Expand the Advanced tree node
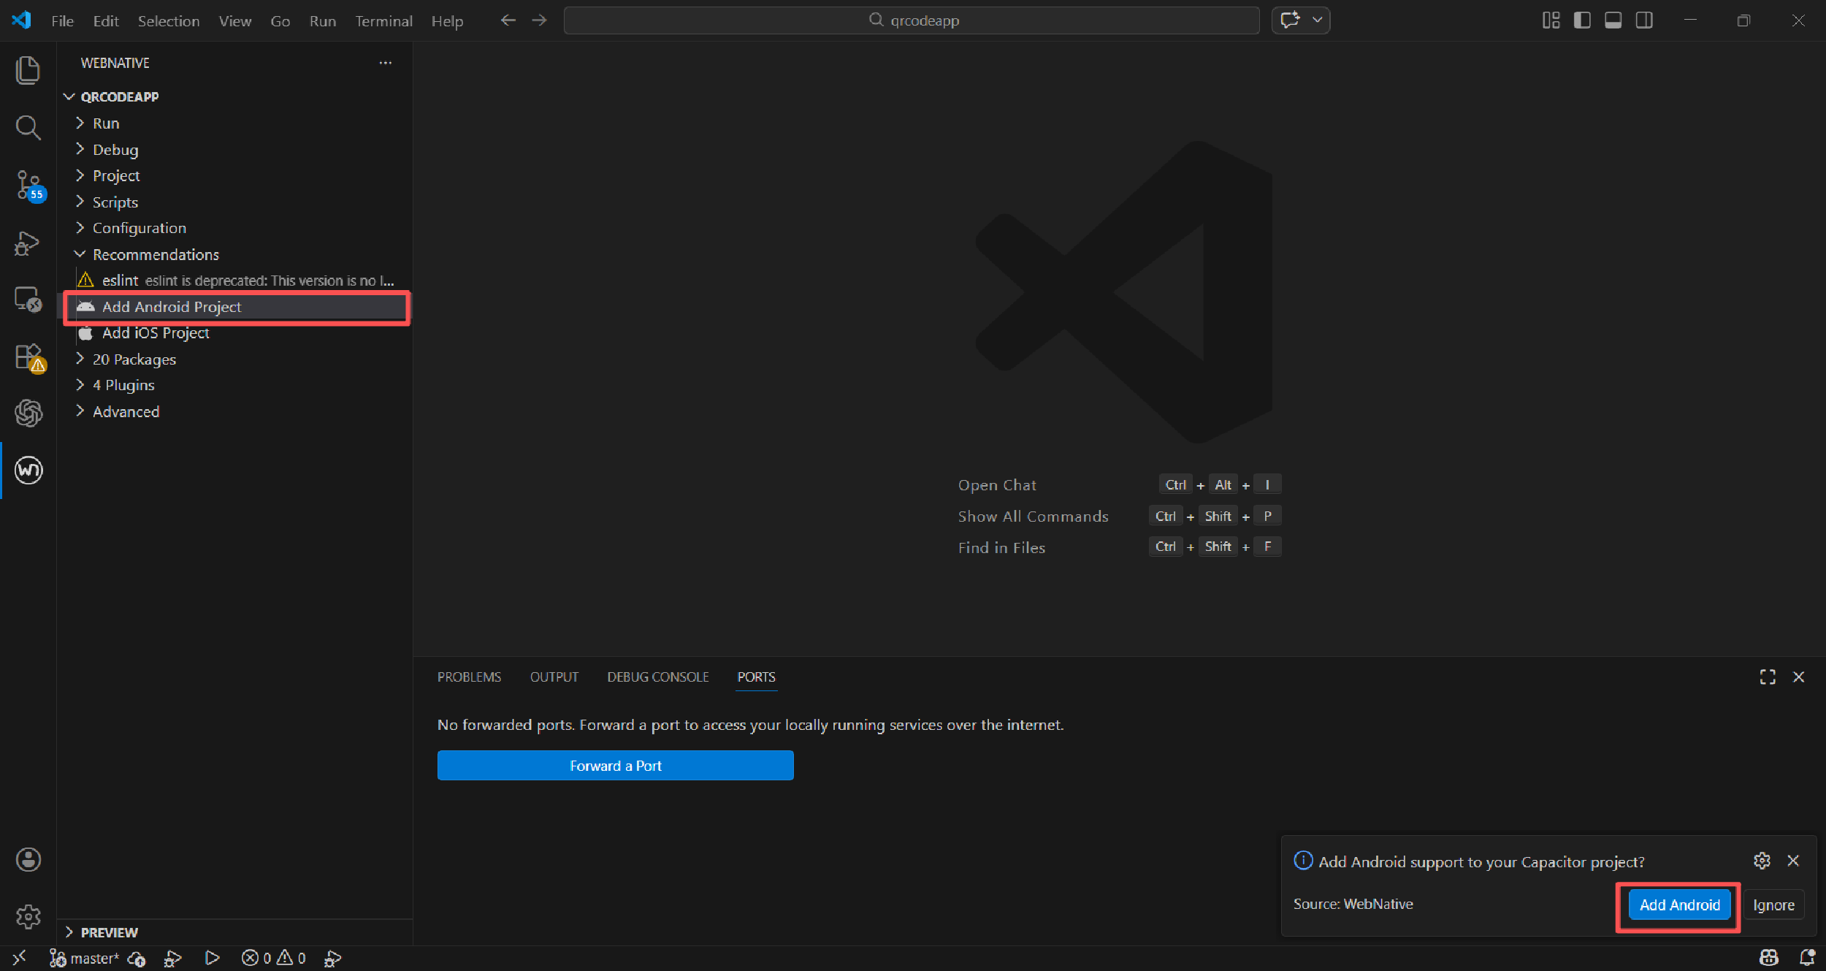The image size is (1826, 971). tap(234, 411)
